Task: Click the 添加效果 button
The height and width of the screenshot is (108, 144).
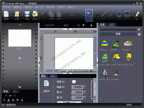Action: pyautogui.click(x=49, y=25)
